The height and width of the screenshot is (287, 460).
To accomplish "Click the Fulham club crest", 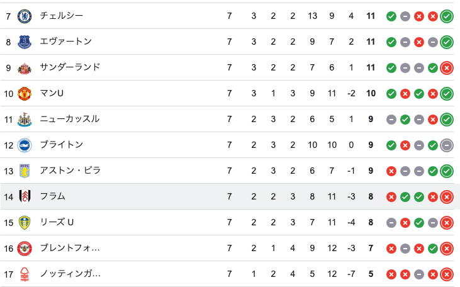I will coord(25,196).
